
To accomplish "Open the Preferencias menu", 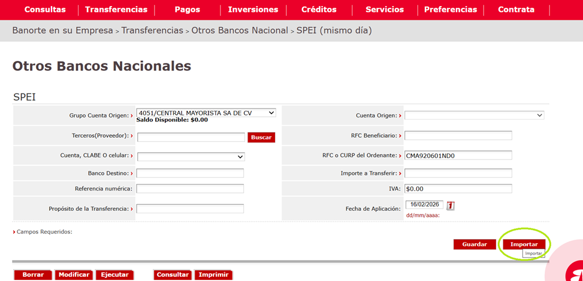I will click(450, 10).
